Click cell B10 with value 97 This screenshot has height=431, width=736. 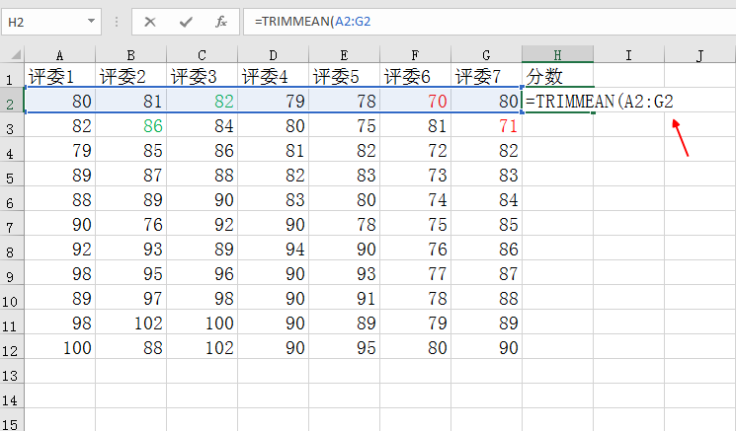point(131,298)
